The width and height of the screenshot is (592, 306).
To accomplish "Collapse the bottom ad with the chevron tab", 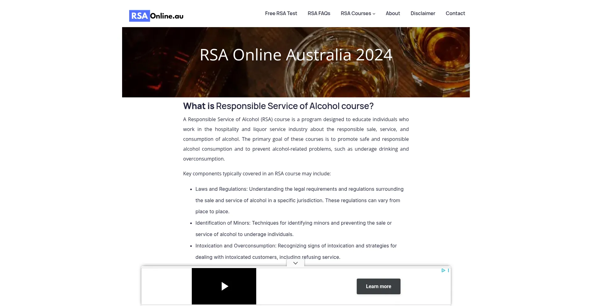I will coord(295,263).
